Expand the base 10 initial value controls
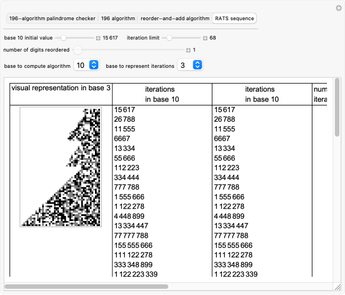Image resolution: width=345 pixels, height=295 pixels. click(98, 39)
